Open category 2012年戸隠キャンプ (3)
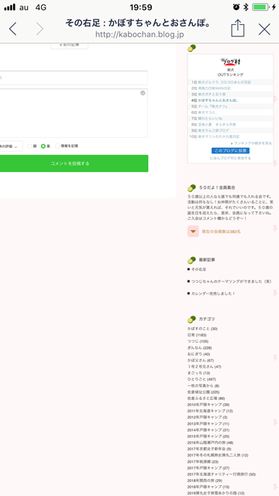279x496 pixels. pos(208,417)
